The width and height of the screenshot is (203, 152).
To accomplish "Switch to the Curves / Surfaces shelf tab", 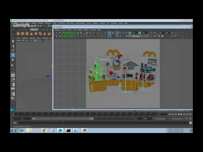I will click(22, 29).
